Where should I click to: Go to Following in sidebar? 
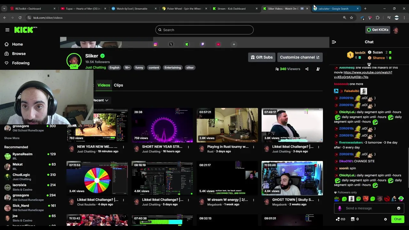pyautogui.click(x=21, y=63)
